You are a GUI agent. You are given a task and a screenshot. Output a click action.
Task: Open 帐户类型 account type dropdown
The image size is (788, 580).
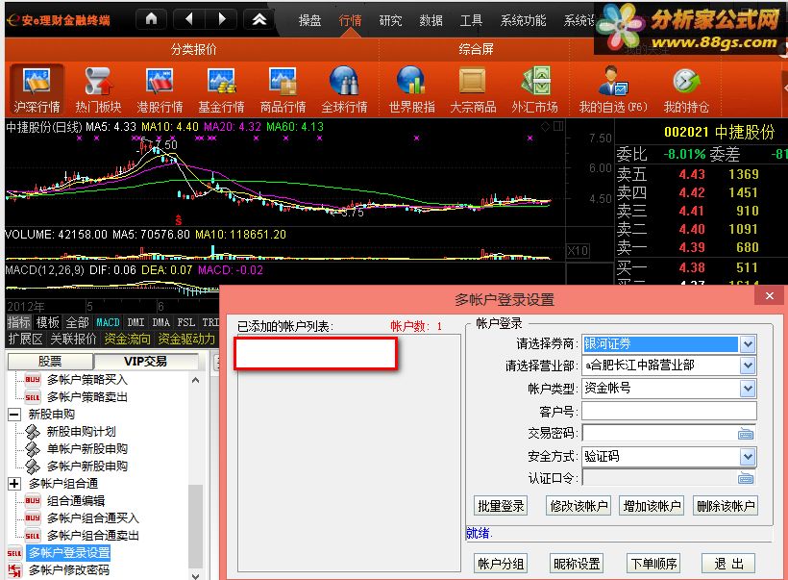coord(748,388)
